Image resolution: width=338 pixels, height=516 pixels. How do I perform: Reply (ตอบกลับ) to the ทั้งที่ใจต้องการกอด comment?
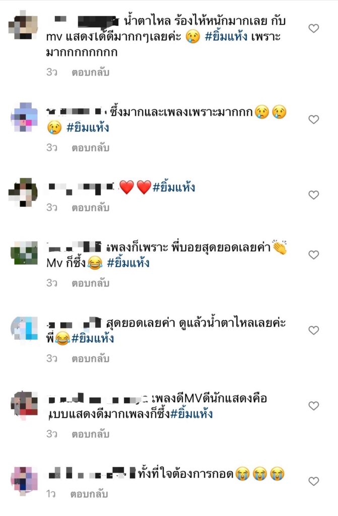click(89, 494)
